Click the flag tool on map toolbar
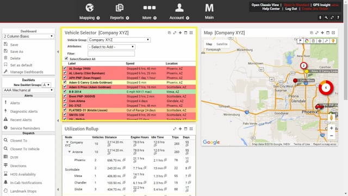Viewport: 348px width, 196px height. pyautogui.click(x=300, y=41)
